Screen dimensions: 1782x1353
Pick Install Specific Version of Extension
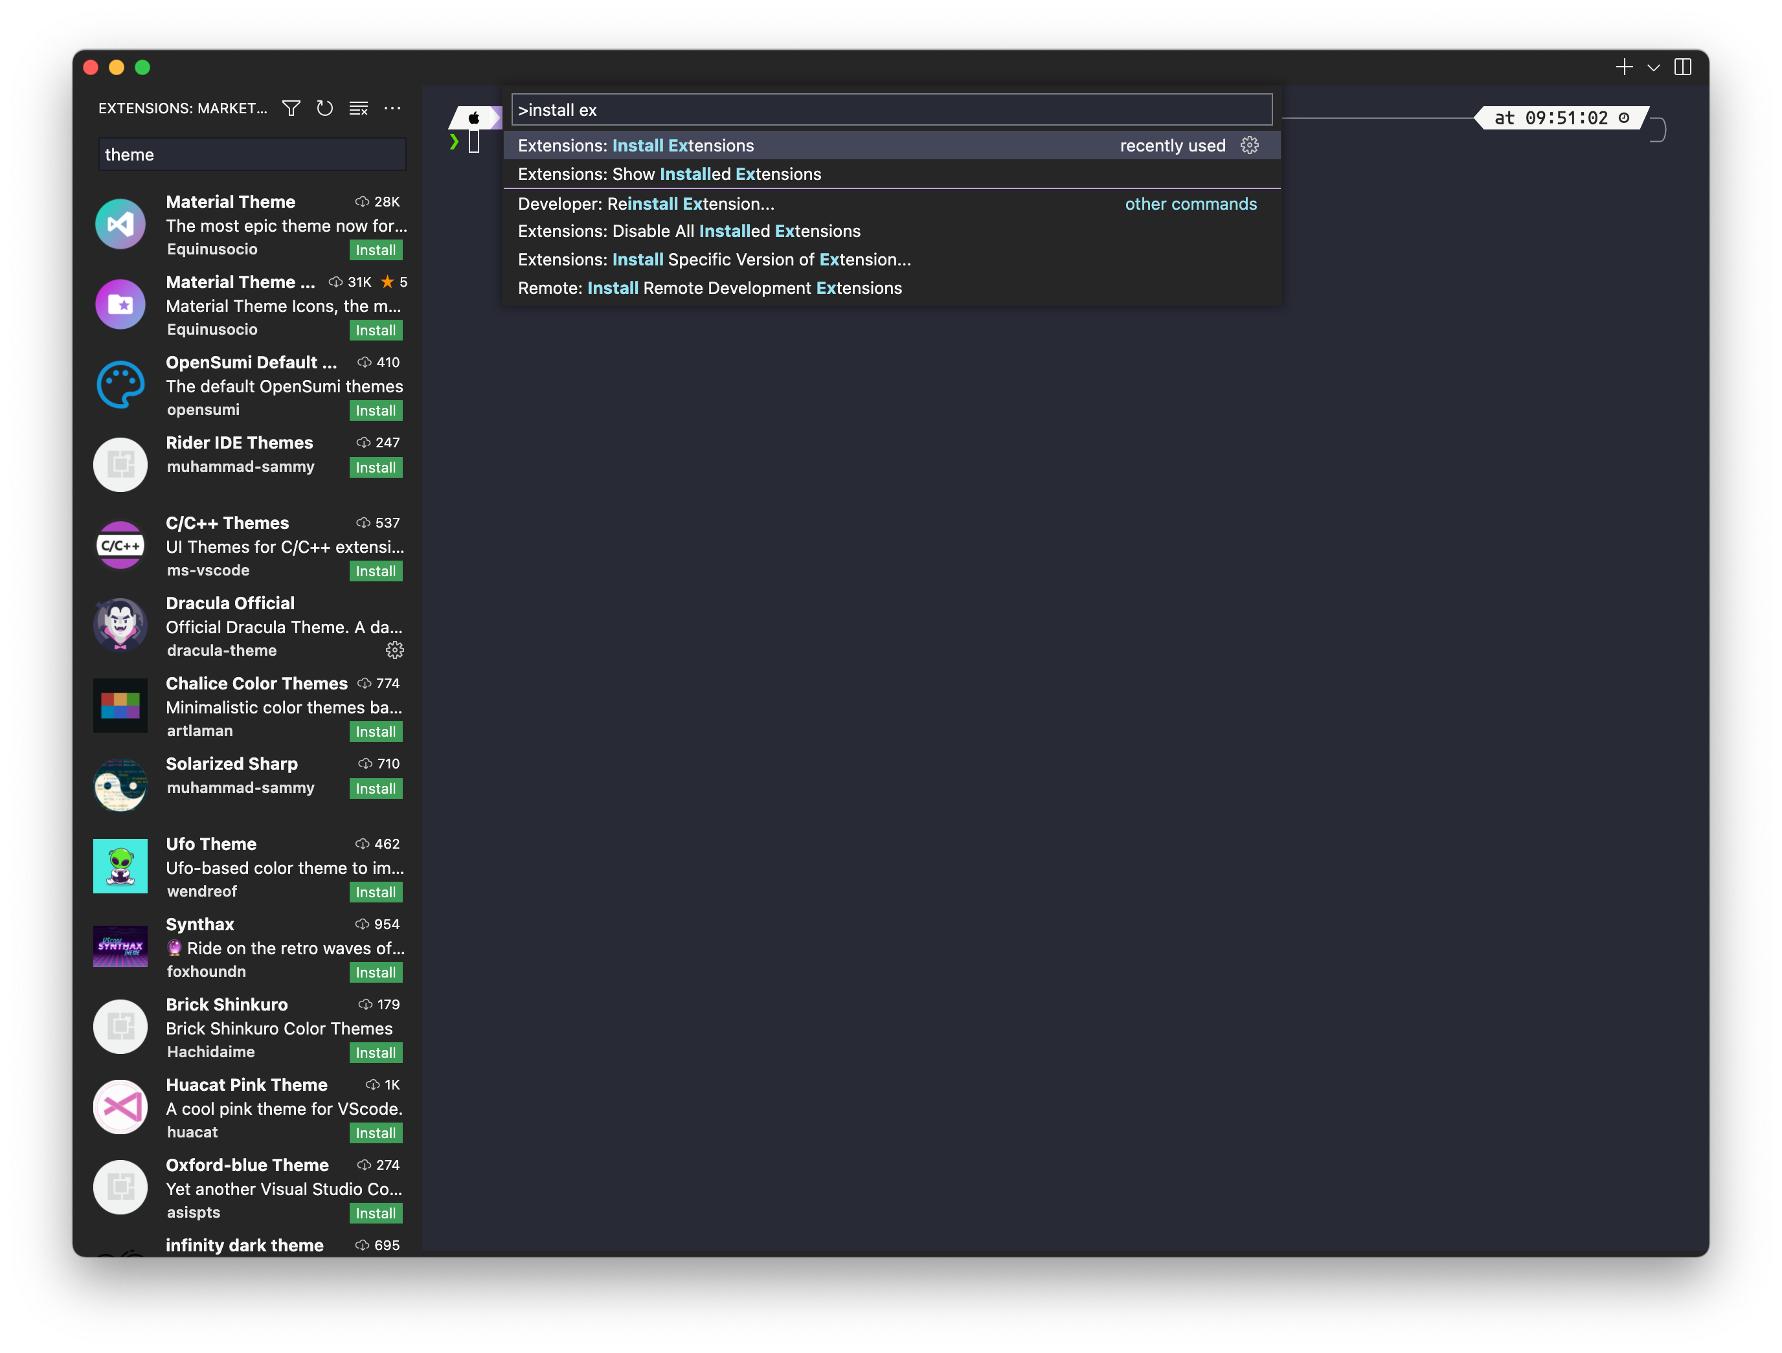[x=714, y=260]
